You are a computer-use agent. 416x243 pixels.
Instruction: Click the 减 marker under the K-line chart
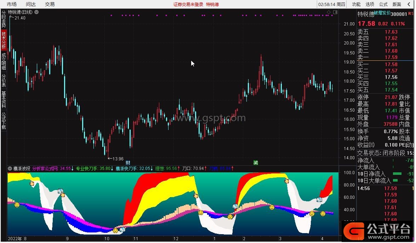pos(256,162)
